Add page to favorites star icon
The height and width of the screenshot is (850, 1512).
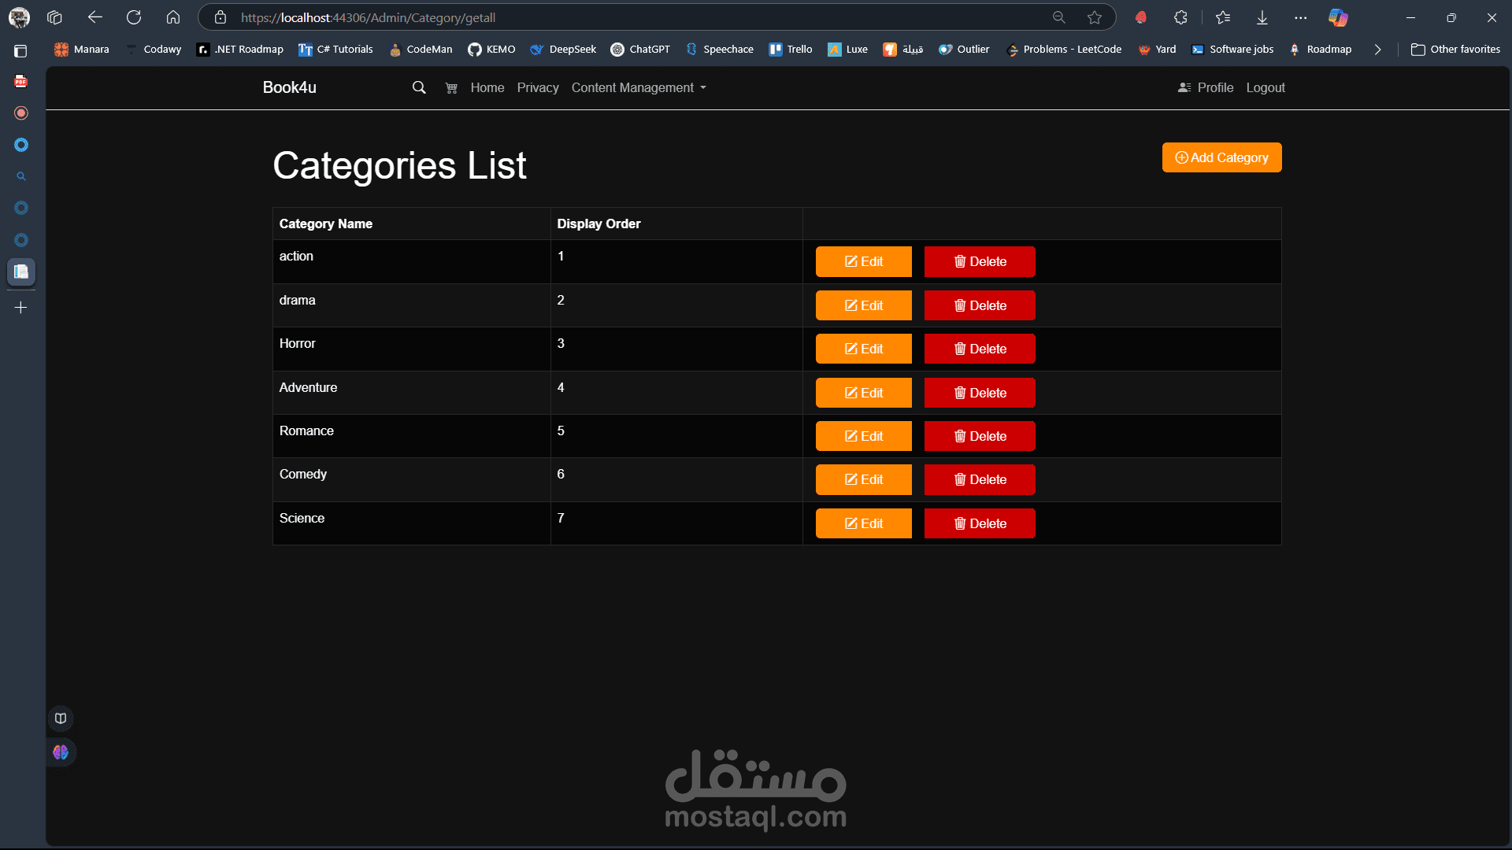pyautogui.click(x=1095, y=17)
